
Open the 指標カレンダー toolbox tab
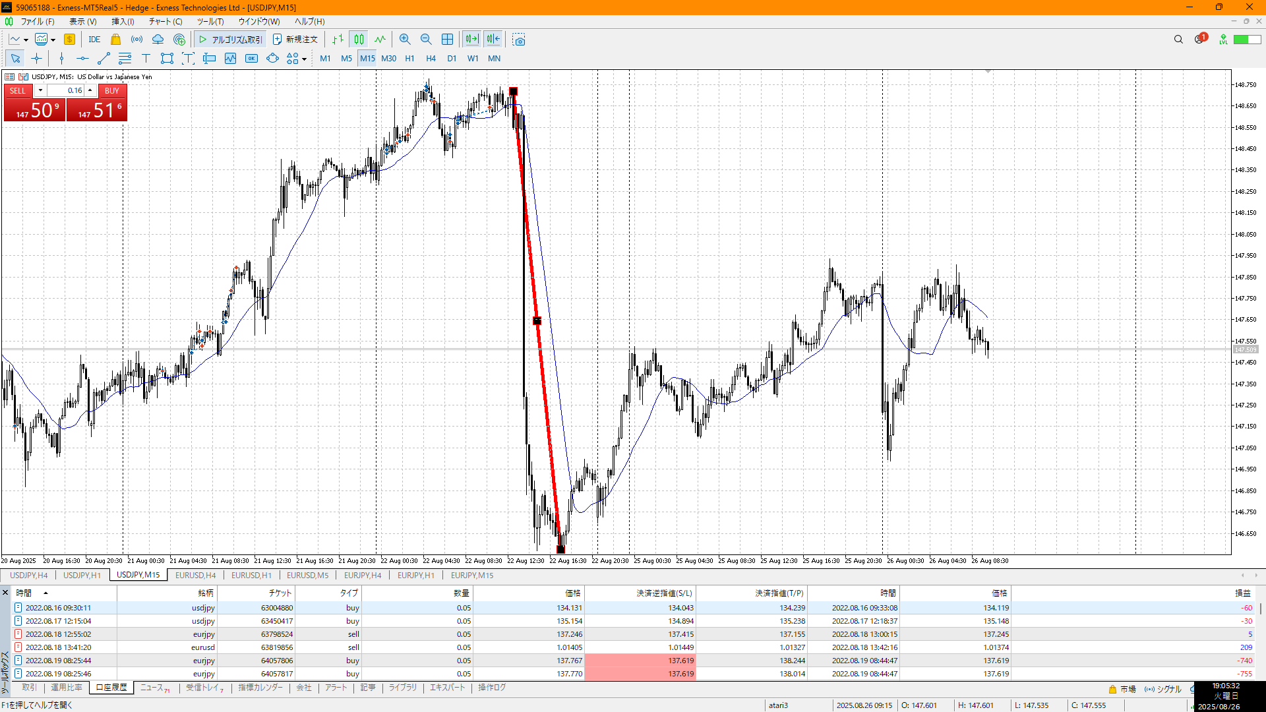(260, 688)
